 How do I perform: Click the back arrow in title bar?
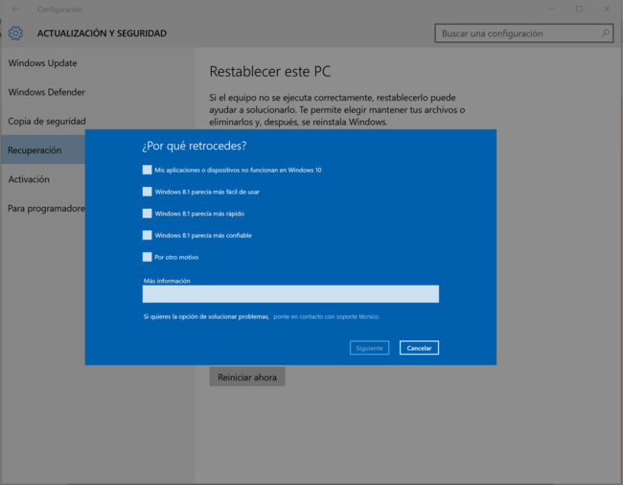[x=14, y=10]
